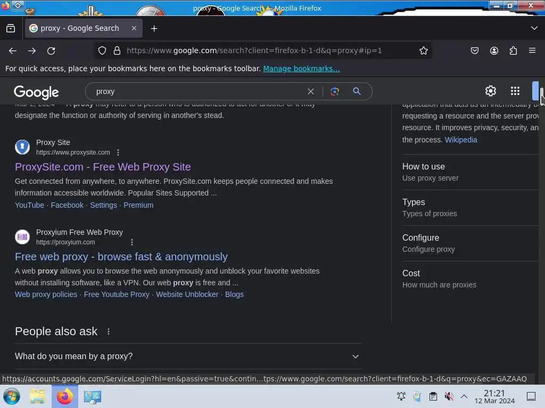Viewport: 545px width, 408px height.
Task: Click the site security padlock icon
Action: tap(117, 50)
